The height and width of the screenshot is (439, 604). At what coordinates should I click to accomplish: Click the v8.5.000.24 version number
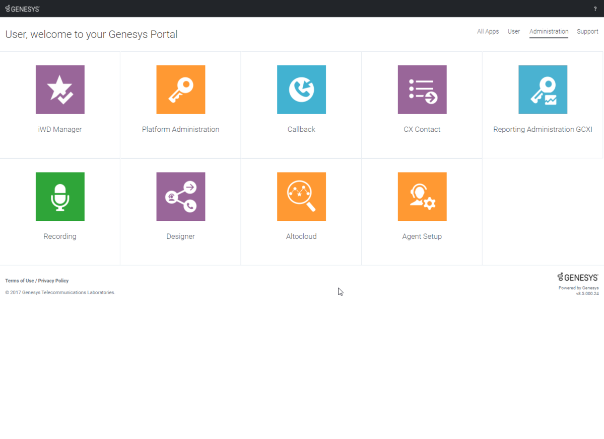[587, 294]
